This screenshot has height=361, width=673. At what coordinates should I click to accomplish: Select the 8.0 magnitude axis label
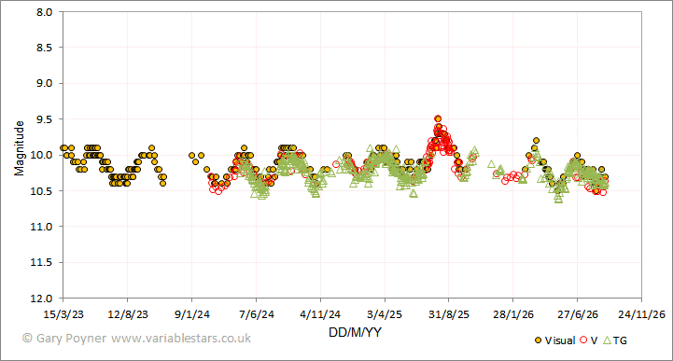point(44,12)
